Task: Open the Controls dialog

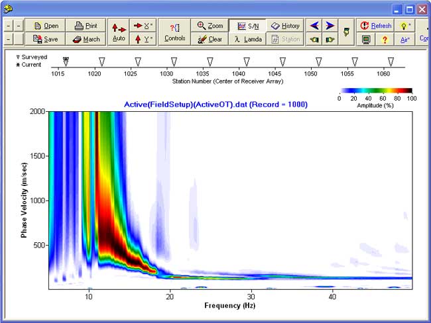Action: click(x=174, y=32)
